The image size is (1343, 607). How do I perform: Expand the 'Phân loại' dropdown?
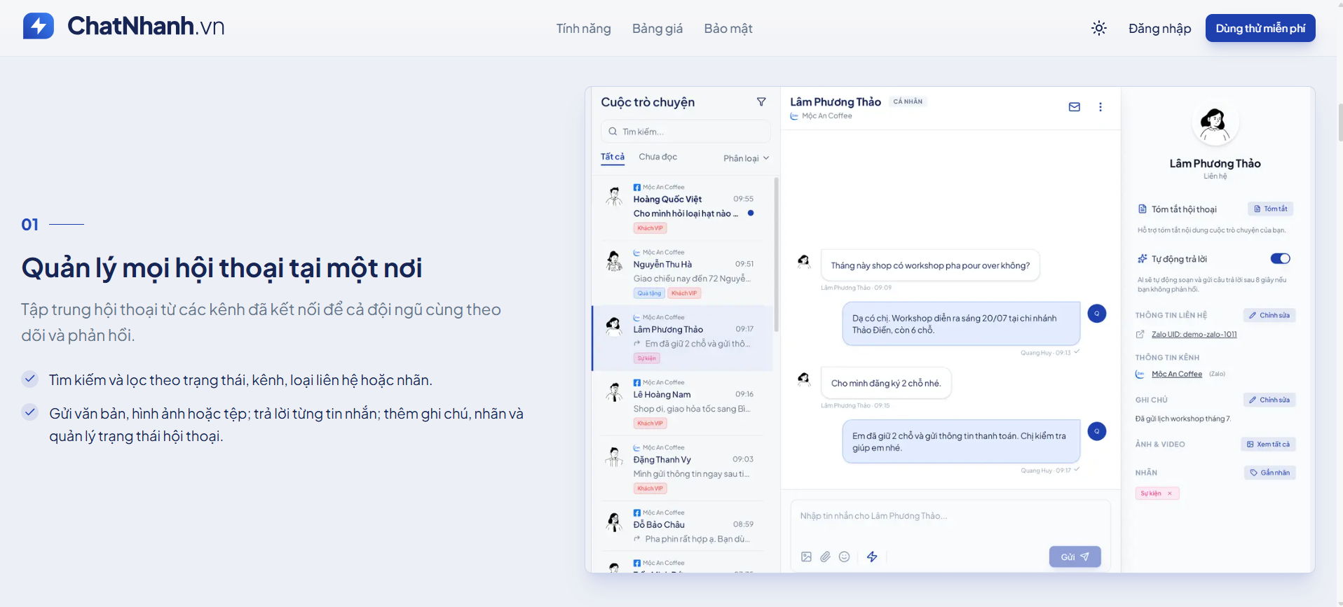point(747,158)
